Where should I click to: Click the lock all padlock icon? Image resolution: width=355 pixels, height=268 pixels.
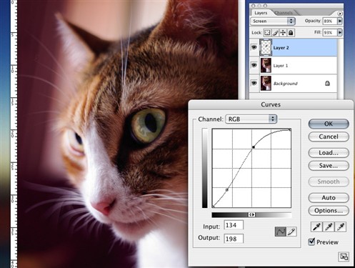click(291, 33)
